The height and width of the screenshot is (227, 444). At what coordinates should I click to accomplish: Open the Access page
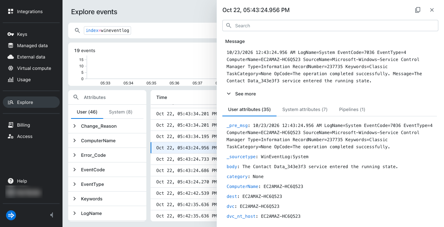[31, 136]
